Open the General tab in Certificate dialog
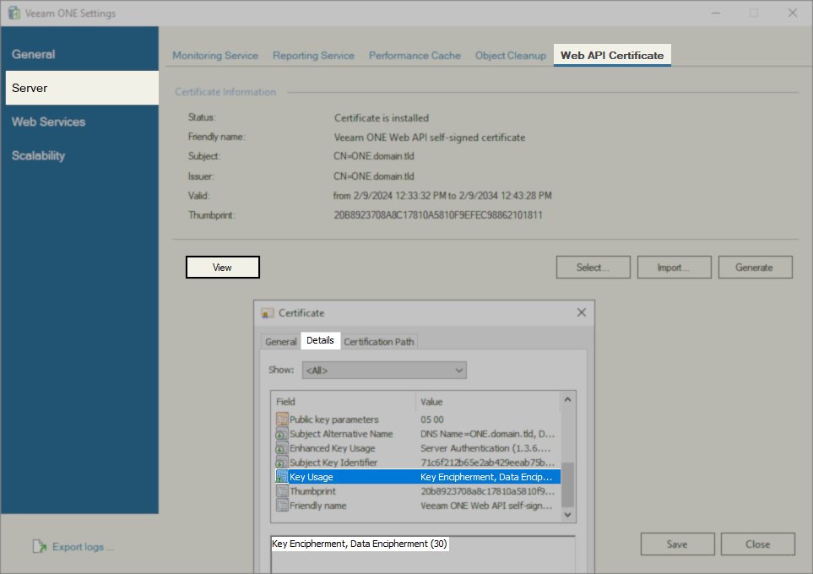 280,342
